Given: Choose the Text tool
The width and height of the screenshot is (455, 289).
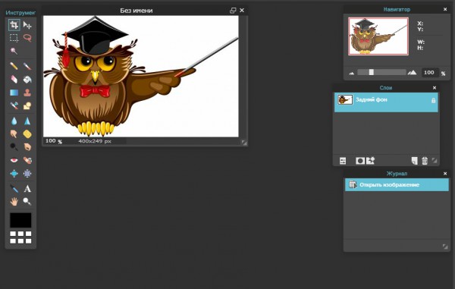Looking at the screenshot, I should 27,189.
